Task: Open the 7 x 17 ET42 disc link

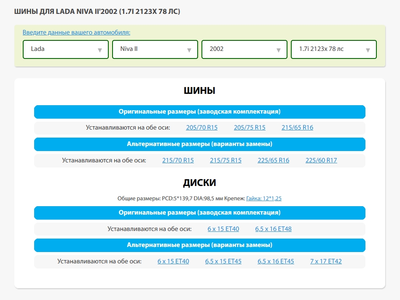Action: 326,261
